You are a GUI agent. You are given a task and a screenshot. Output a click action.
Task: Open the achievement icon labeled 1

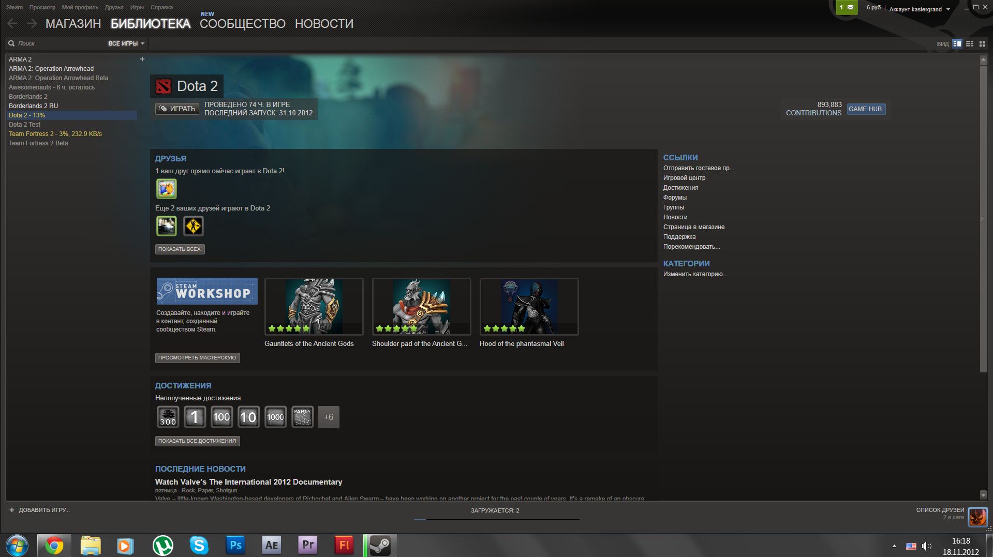(195, 417)
